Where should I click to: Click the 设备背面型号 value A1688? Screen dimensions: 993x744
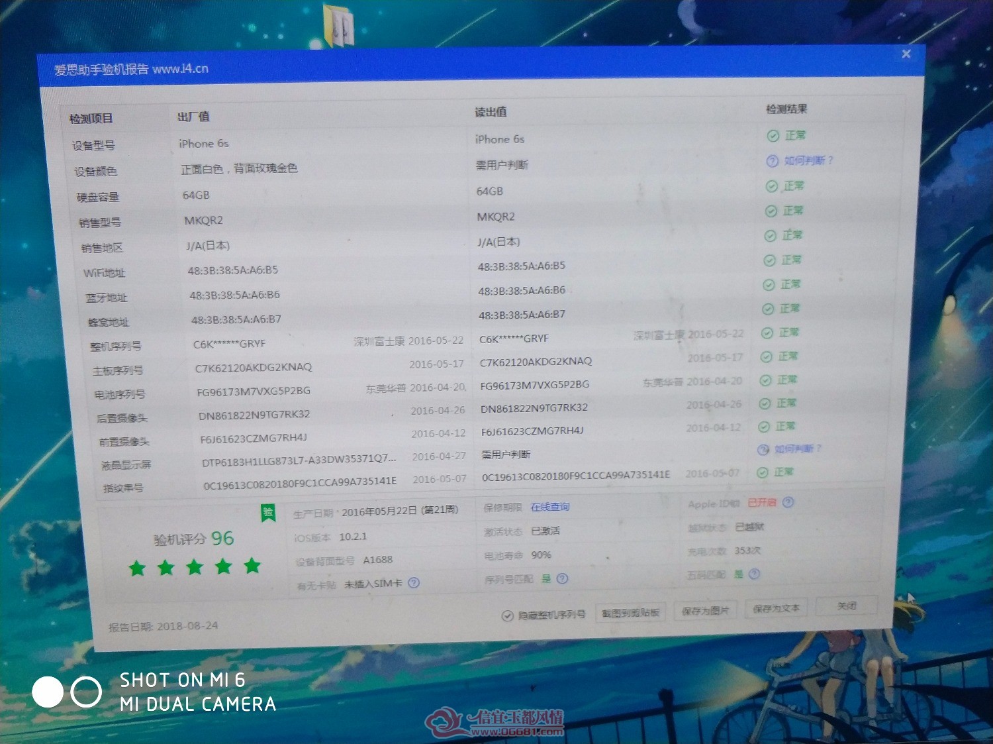tap(378, 560)
